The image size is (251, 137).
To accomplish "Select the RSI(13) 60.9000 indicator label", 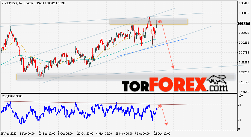I will (x=12, y=96).
